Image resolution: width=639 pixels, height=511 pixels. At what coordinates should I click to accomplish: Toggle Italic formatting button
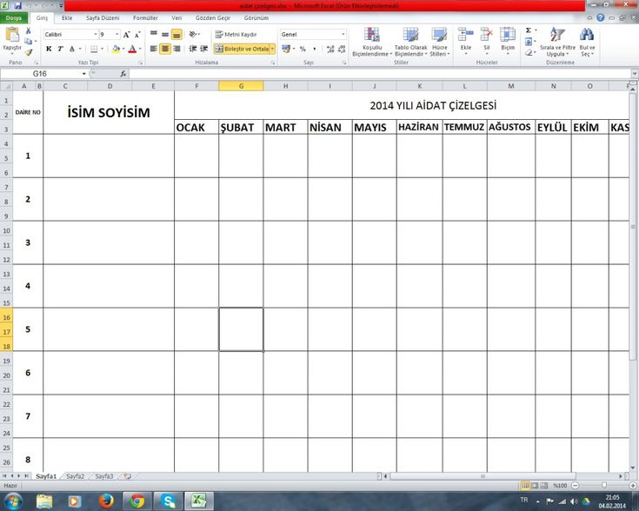[x=60, y=49]
